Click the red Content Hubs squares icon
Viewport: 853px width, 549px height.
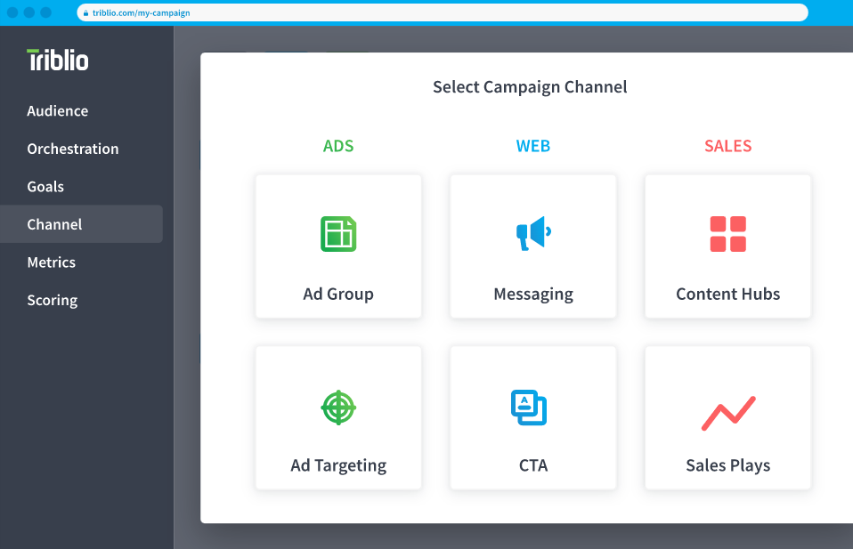(727, 234)
